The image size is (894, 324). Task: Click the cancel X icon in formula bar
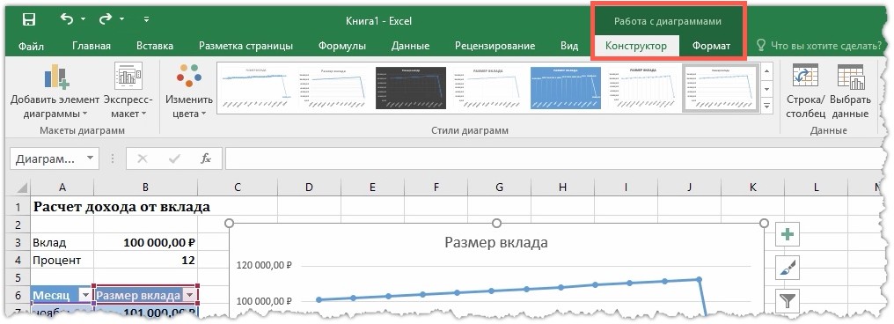pyautogui.click(x=142, y=158)
